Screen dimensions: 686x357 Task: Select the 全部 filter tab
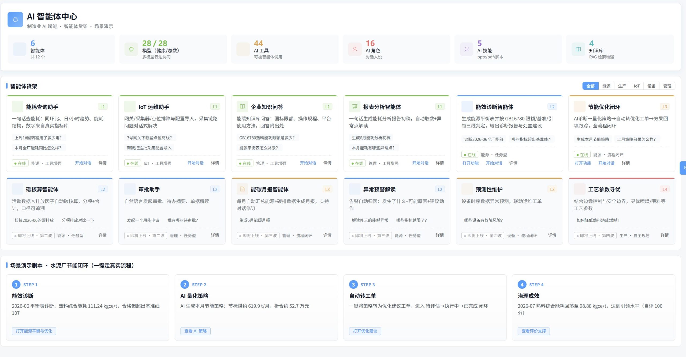[590, 86]
